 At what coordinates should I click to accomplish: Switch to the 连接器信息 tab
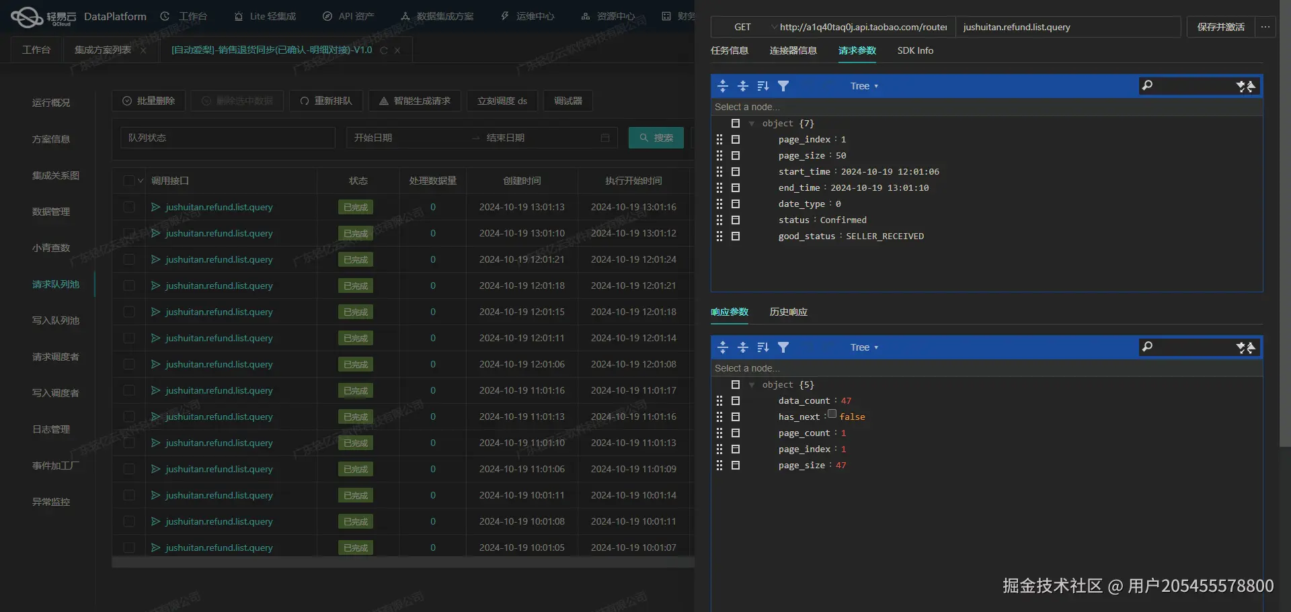[x=793, y=50]
